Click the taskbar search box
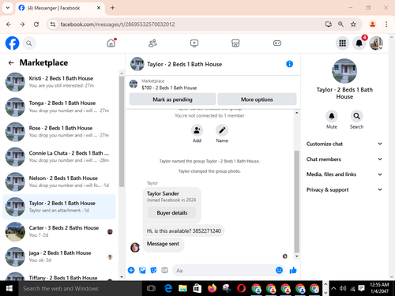This screenshot has width=395, height=296. (81, 288)
